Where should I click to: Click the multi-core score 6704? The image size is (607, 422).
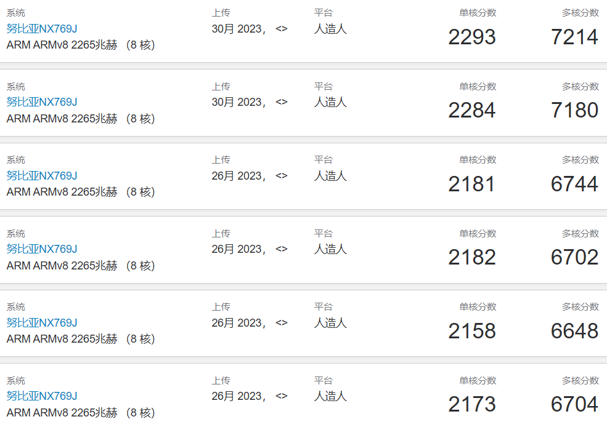(x=574, y=405)
